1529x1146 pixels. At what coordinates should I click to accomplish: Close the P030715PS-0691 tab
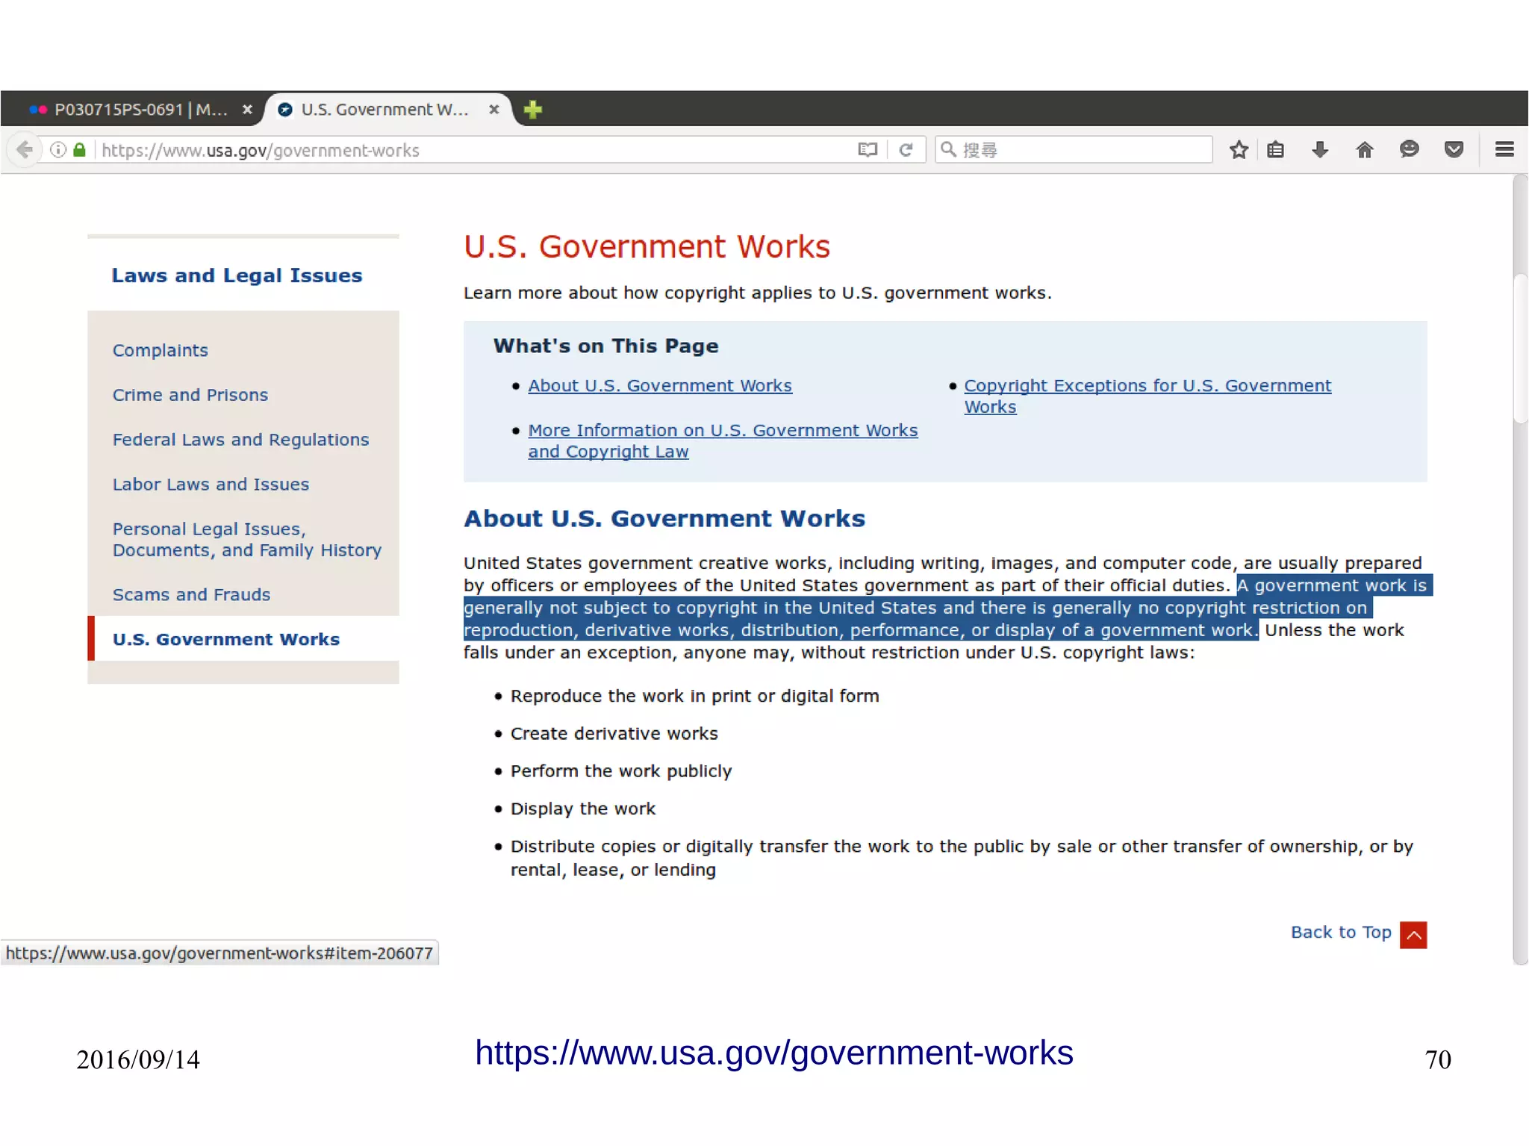click(x=247, y=110)
